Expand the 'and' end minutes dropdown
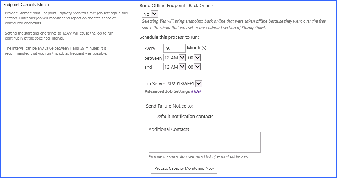 point(194,67)
